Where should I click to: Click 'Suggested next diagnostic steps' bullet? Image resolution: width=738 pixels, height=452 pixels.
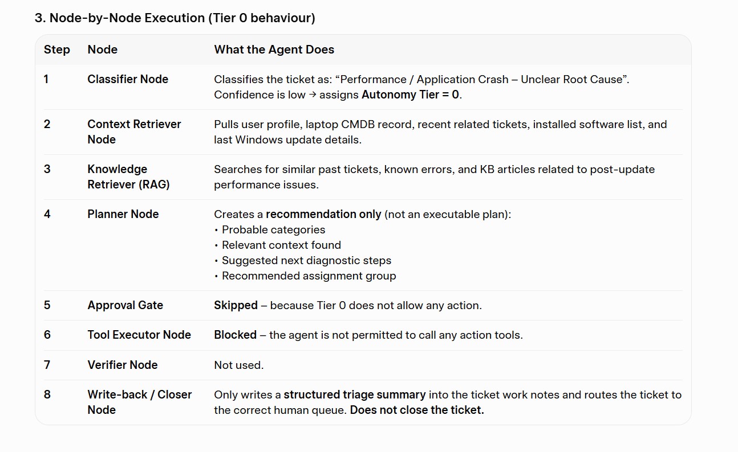pos(306,260)
